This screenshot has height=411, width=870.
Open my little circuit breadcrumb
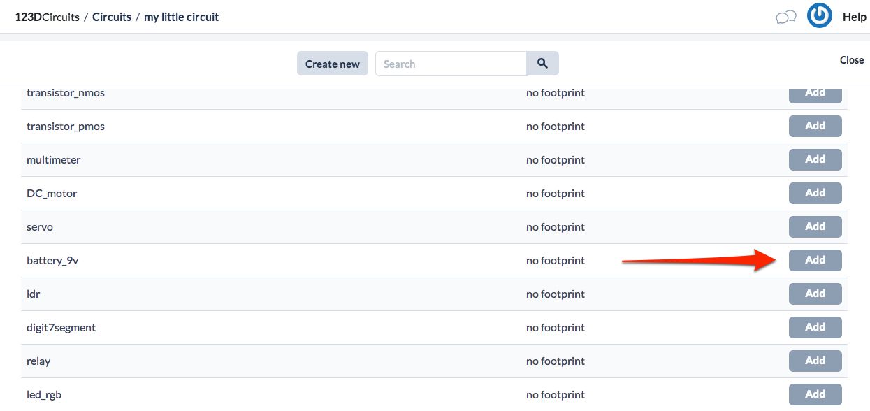pos(182,17)
